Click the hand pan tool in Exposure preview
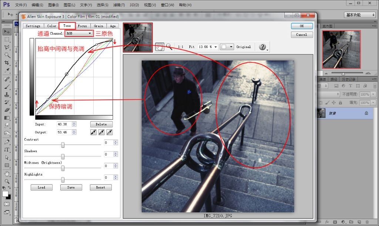 pos(160,47)
